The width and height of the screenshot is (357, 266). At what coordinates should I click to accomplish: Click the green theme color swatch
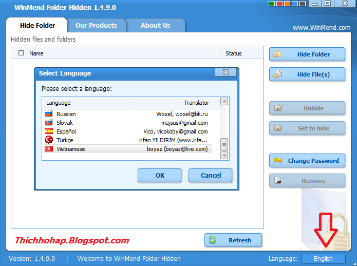(x=271, y=4)
